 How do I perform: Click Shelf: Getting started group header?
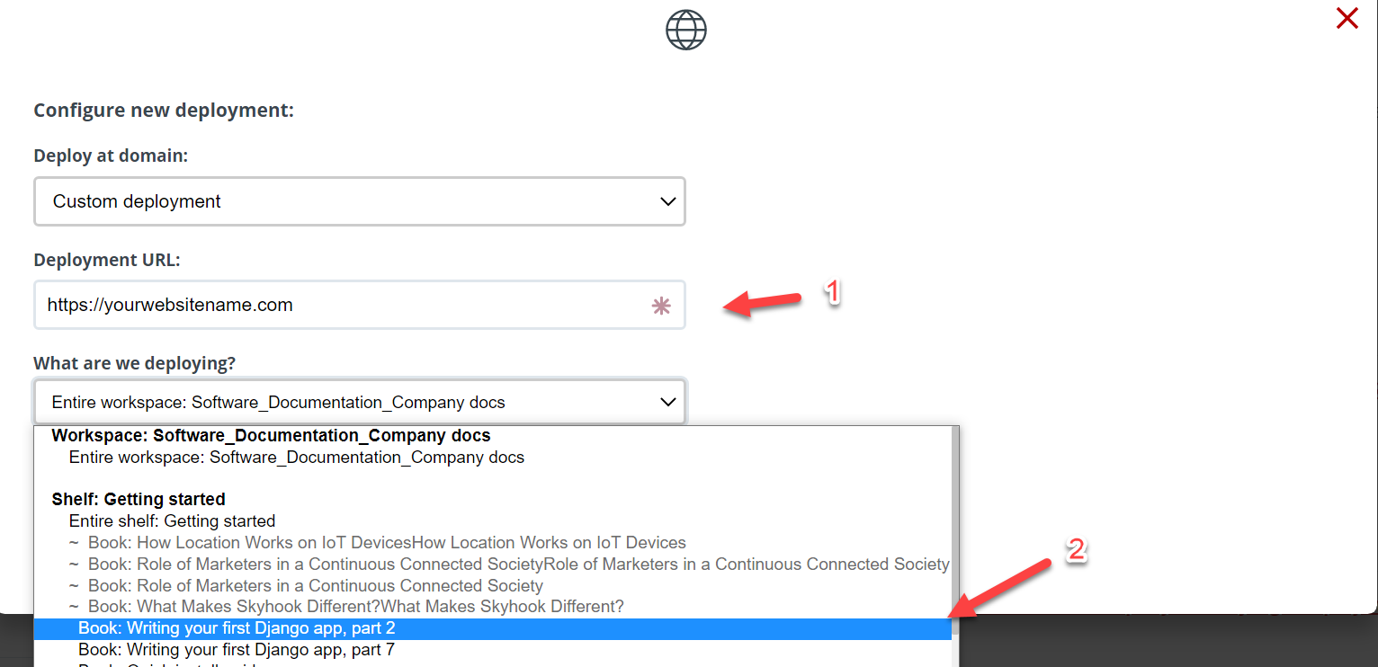tap(139, 499)
